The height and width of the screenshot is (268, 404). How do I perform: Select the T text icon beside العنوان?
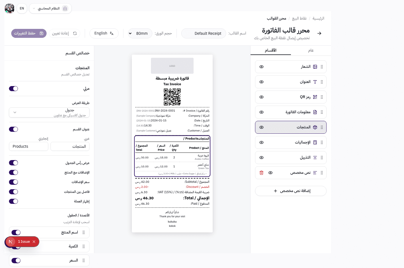(315, 82)
